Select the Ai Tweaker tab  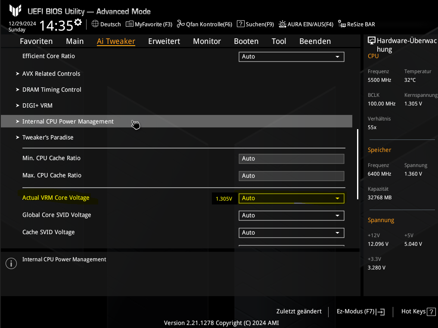(x=116, y=41)
